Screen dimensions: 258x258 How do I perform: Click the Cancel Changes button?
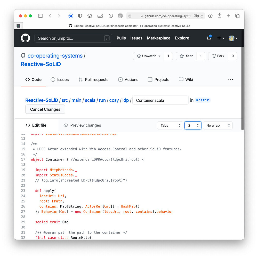point(45,109)
